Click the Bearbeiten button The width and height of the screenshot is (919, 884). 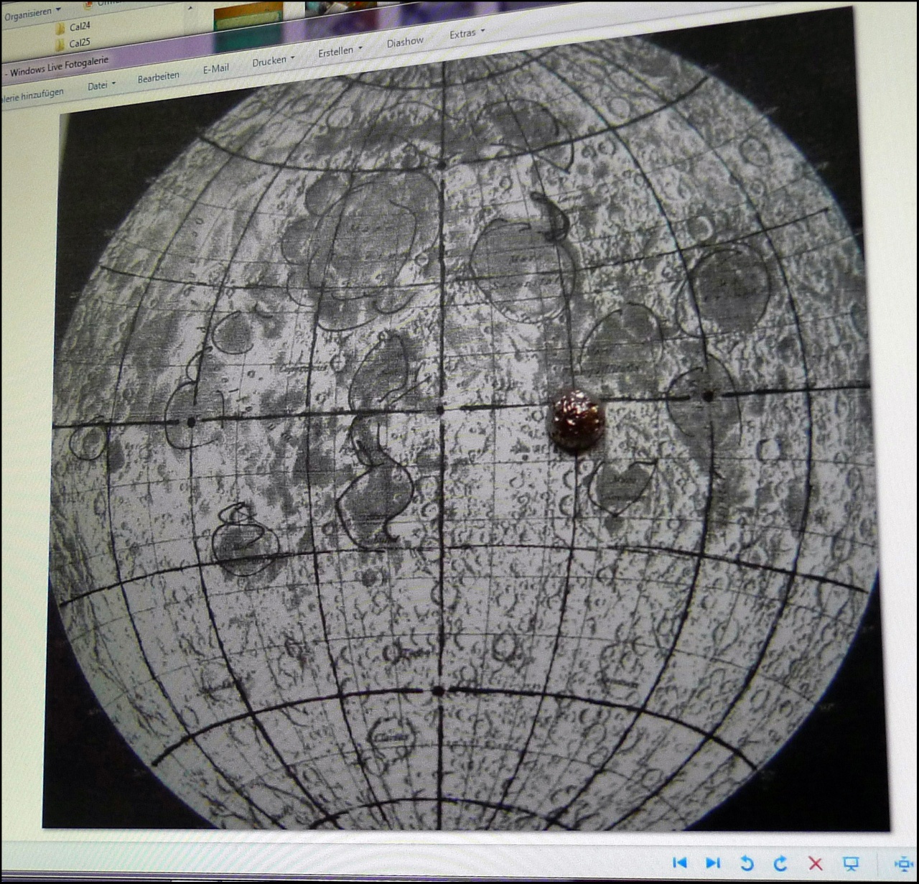[x=159, y=76]
